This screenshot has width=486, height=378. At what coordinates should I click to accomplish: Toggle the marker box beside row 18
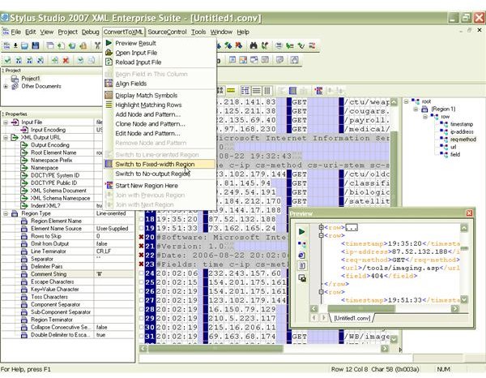[141, 219]
